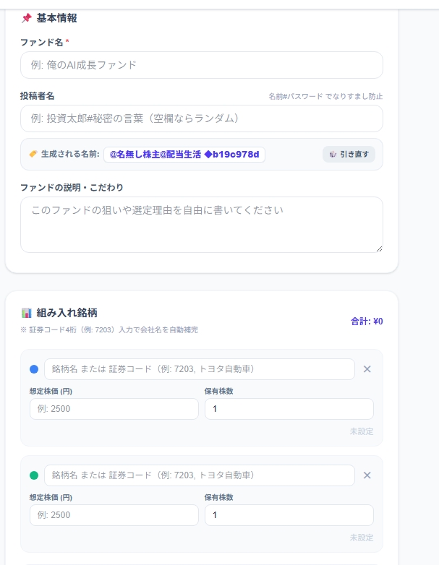Click the ファンド名 input field
439x565 pixels.
tap(202, 65)
